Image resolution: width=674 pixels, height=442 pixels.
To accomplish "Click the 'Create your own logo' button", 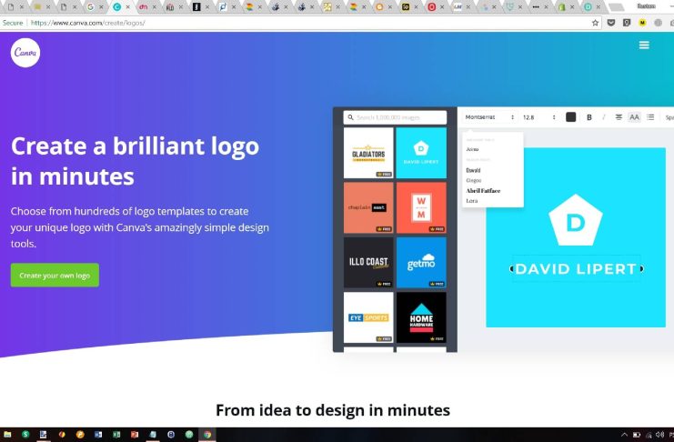I will pos(55,276).
